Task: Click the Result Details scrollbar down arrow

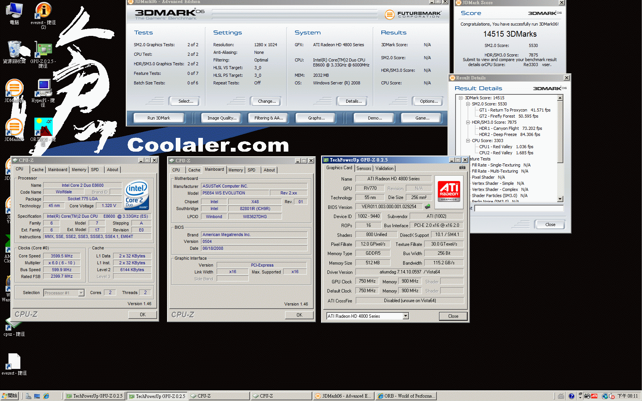Action: 560,199
